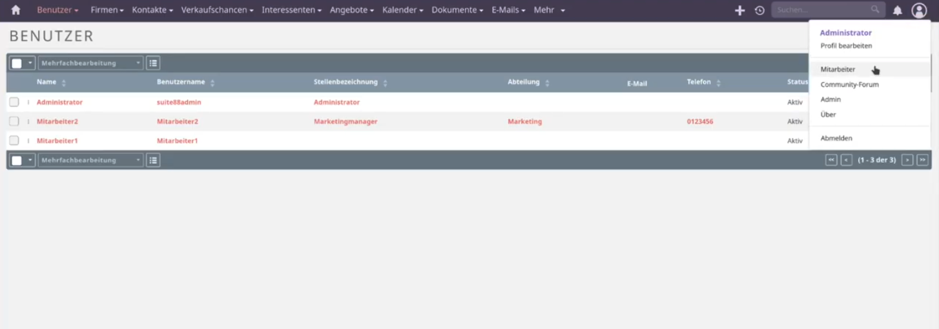
Task: Expand the top Mehrfachbearbeitung dropdown
Action: click(90, 63)
